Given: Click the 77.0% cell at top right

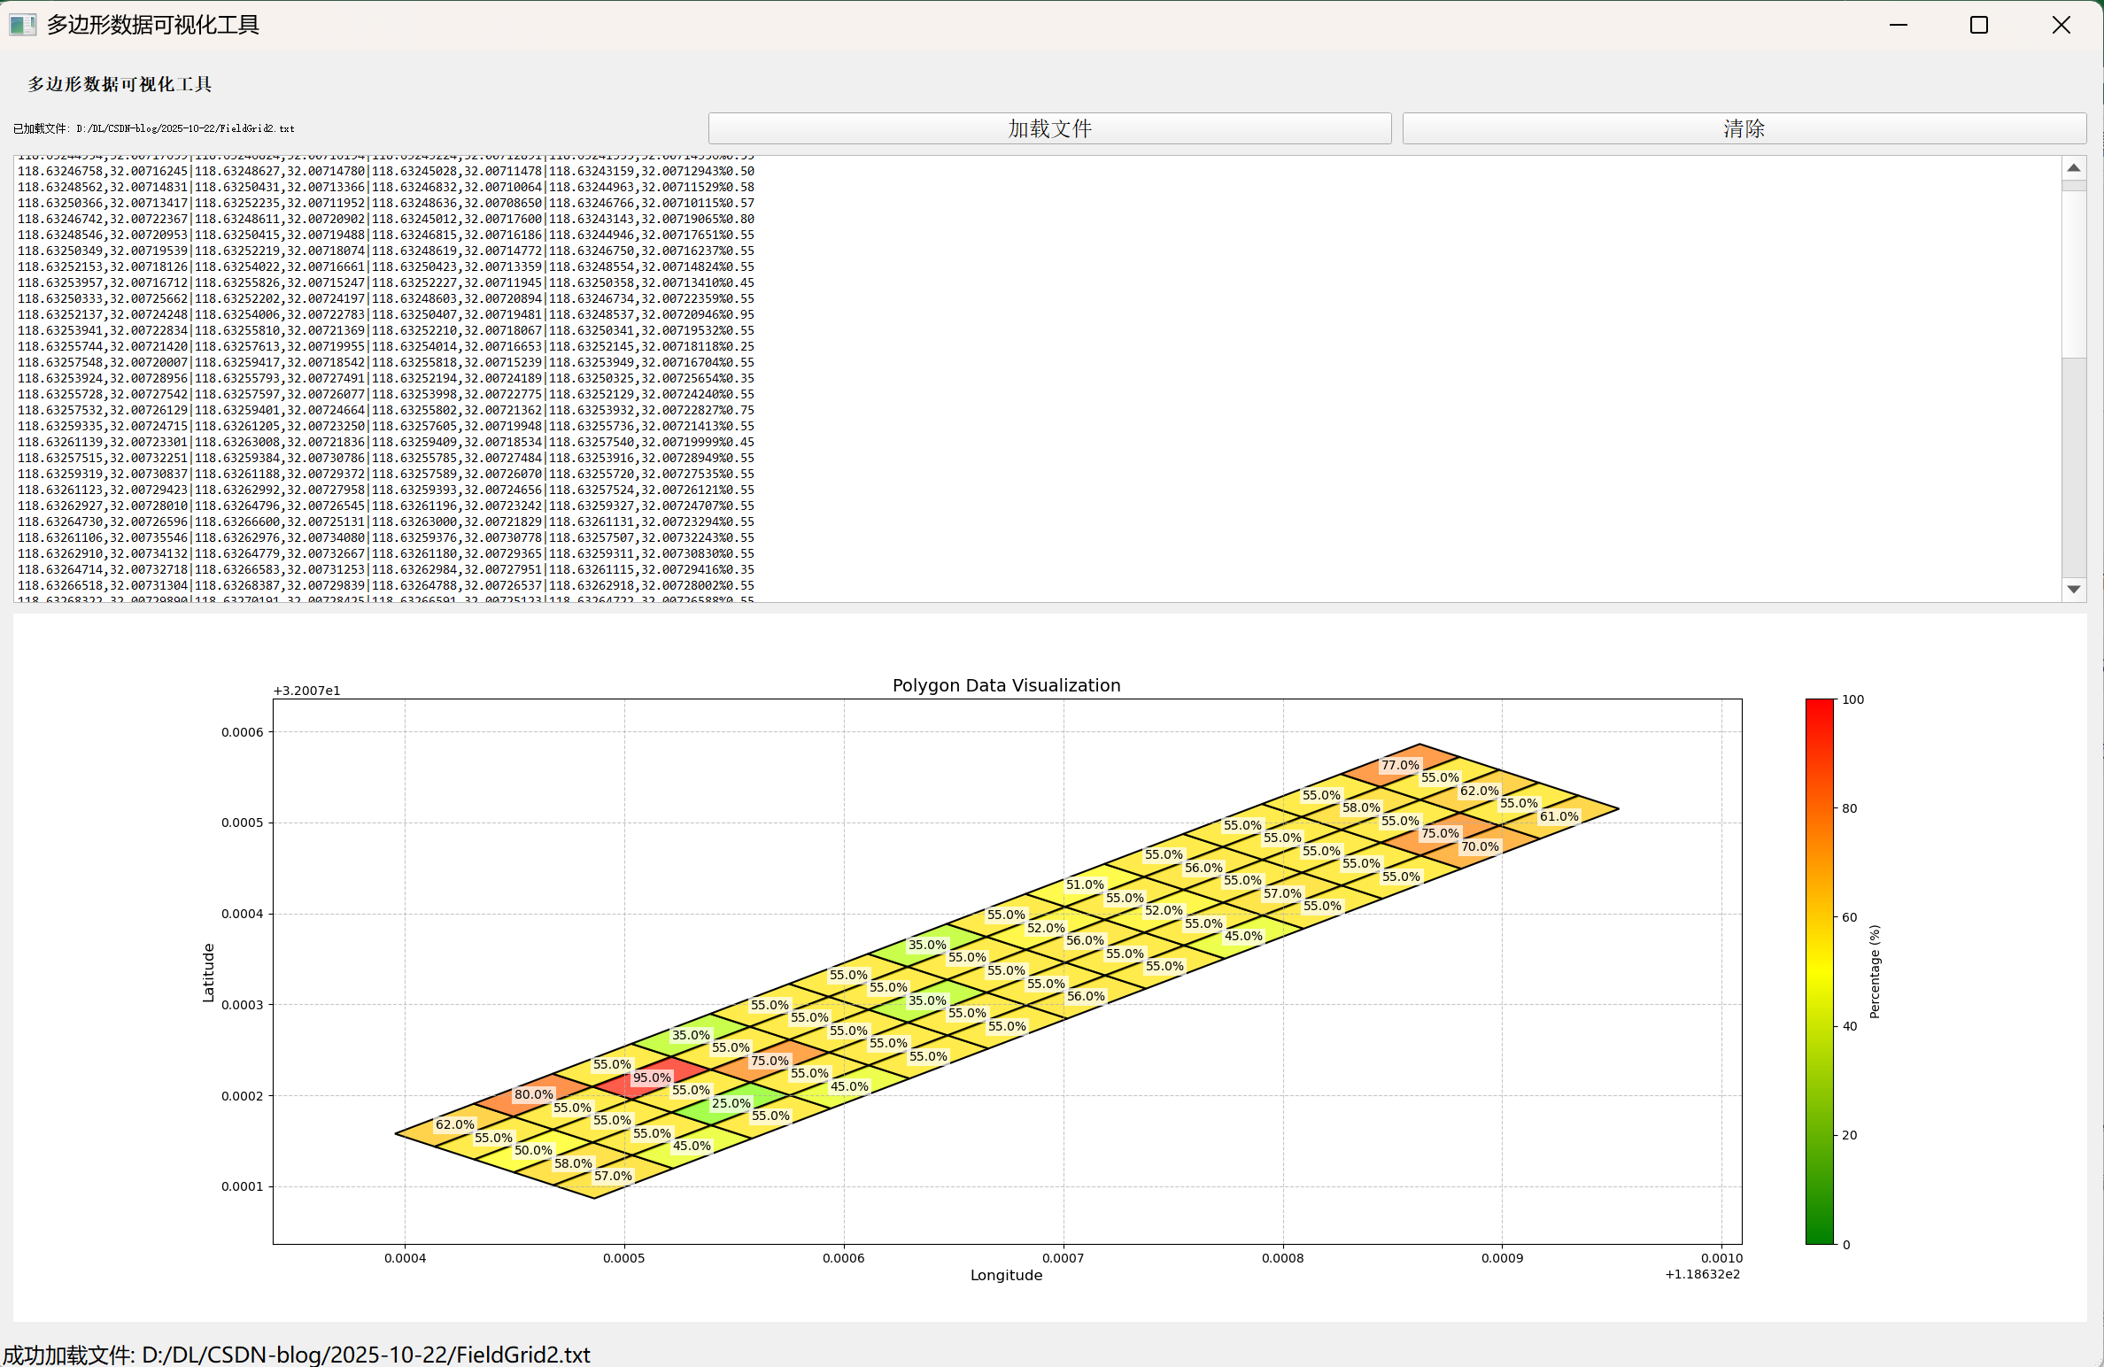Looking at the screenshot, I should [1400, 765].
